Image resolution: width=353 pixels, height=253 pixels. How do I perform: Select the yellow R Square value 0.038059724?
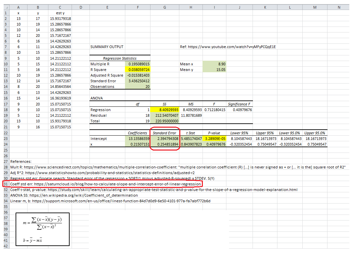point(138,70)
